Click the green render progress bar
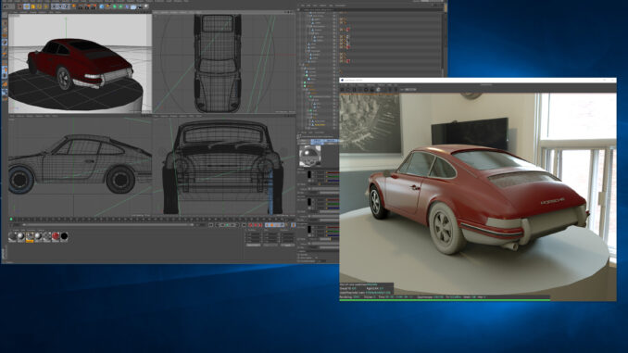Viewport: 628px width, 353px height. coord(445,299)
